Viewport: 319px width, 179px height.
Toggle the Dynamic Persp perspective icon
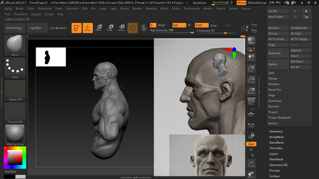251,101
